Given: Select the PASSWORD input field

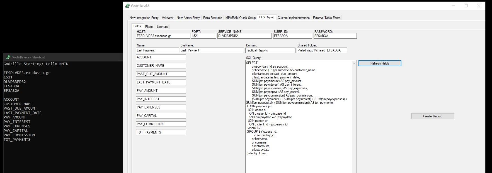Looking at the screenshot, I should click(335, 36).
